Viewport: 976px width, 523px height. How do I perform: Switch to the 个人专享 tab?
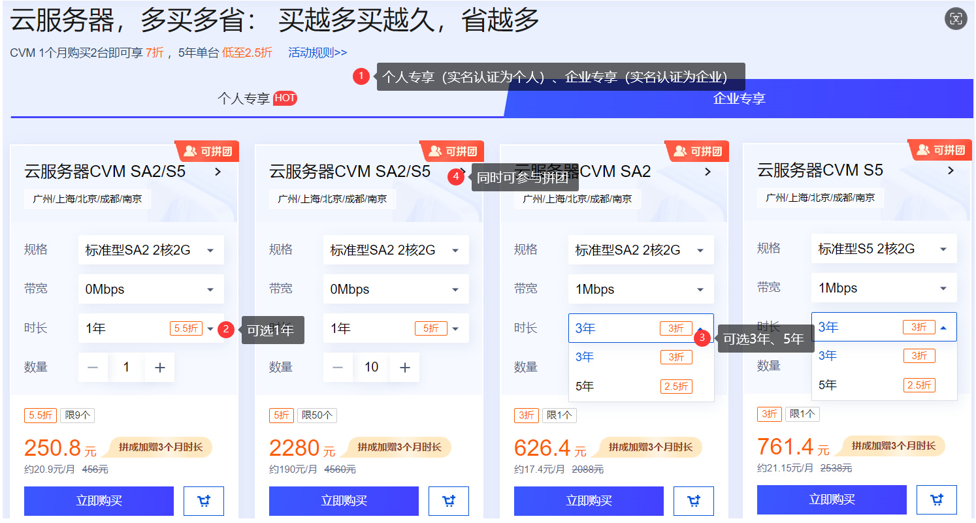257,99
